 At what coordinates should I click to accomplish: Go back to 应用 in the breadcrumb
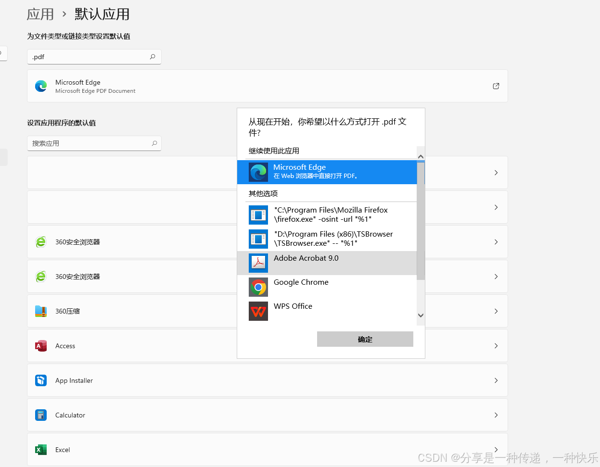pyautogui.click(x=40, y=14)
